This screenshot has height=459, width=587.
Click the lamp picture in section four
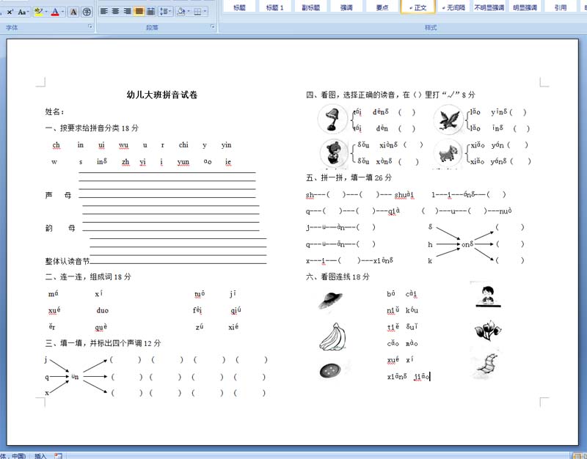coord(332,119)
